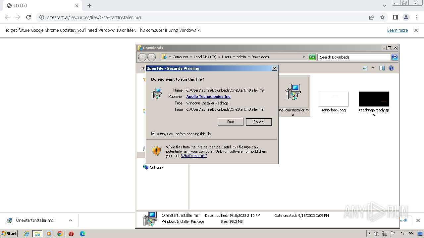Click the address bar URL
The width and height of the screenshot is (424, 238).
click(94, 17)
